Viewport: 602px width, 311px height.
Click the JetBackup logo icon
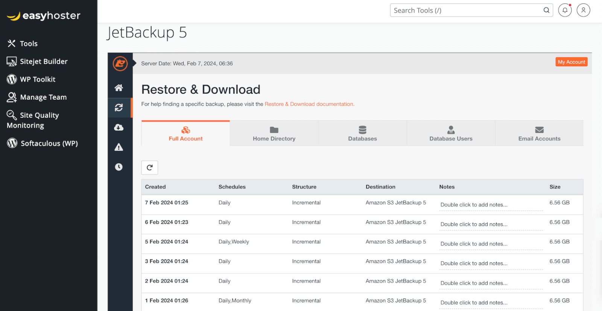120,64
